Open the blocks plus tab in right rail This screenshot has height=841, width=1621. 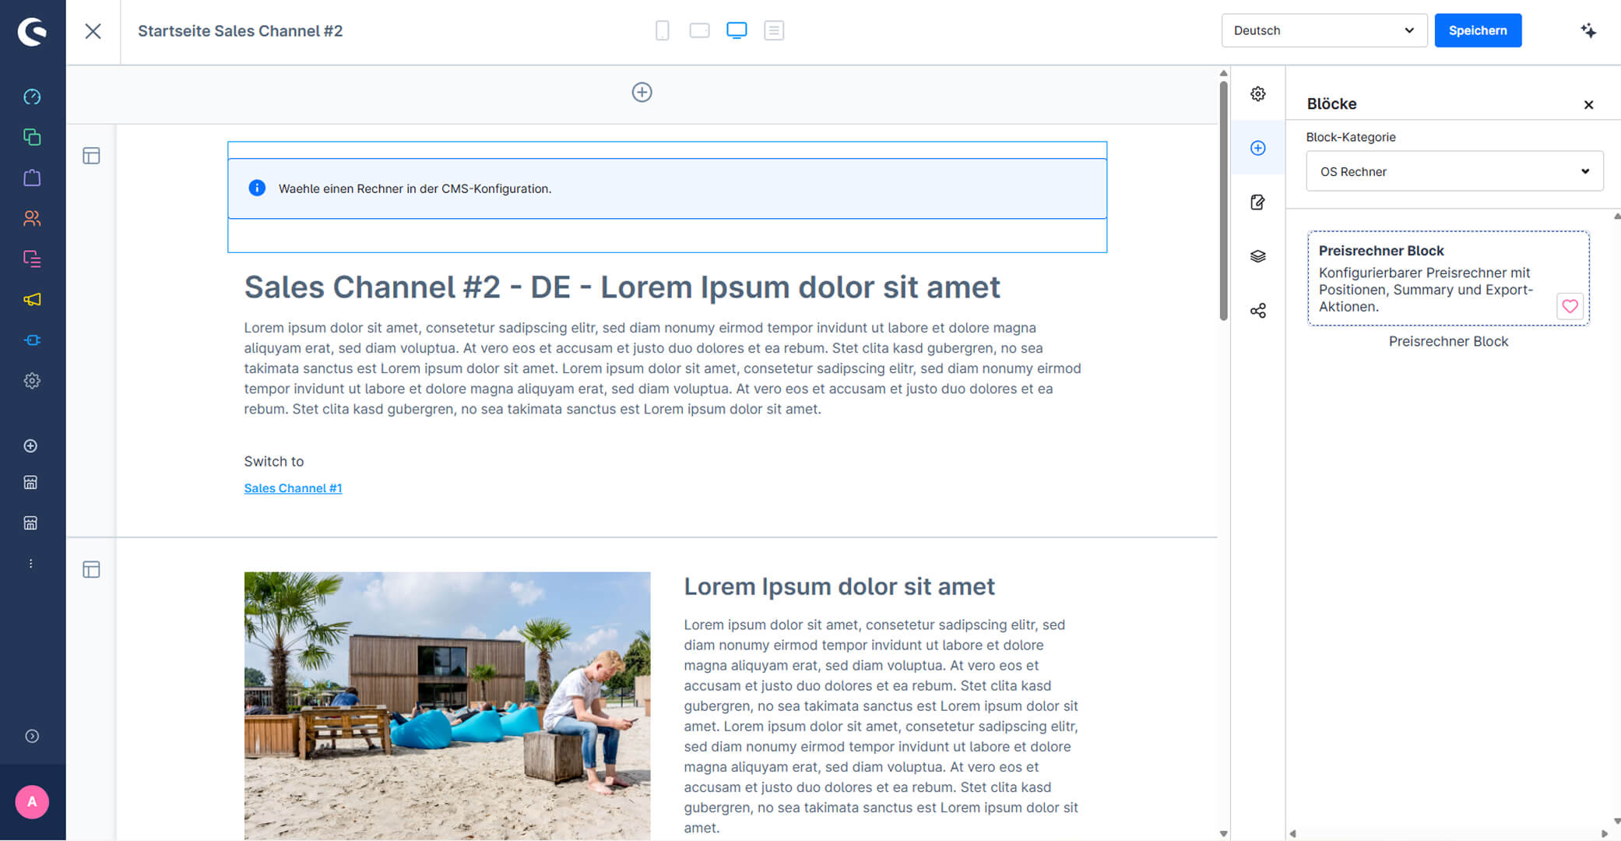click(1257, 148)
